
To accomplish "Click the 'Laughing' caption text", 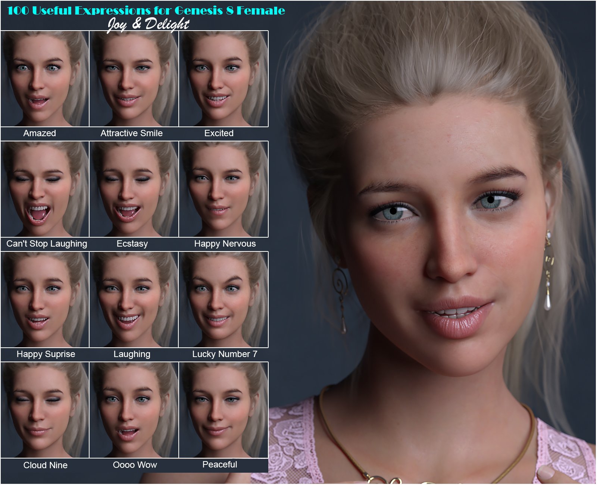I will 132,354.
